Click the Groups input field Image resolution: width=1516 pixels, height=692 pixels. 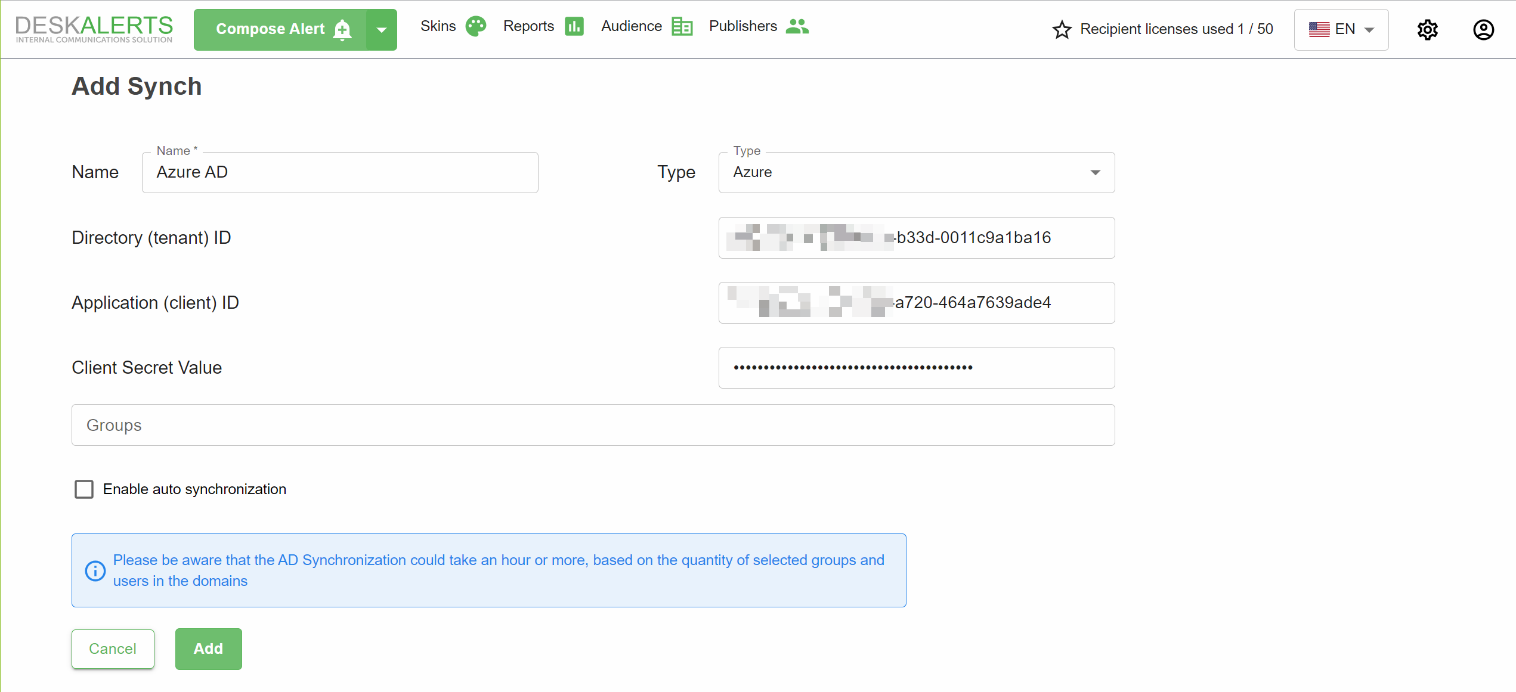tap(593, 425)
